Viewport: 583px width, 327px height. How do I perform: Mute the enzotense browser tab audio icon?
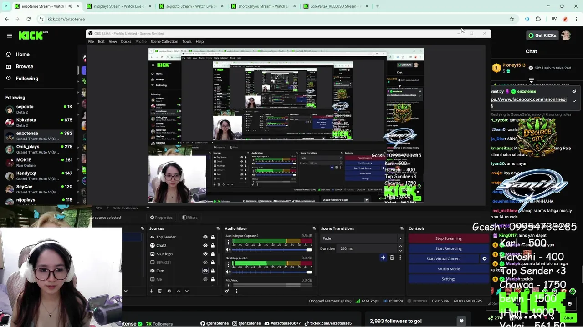(70, 6)
